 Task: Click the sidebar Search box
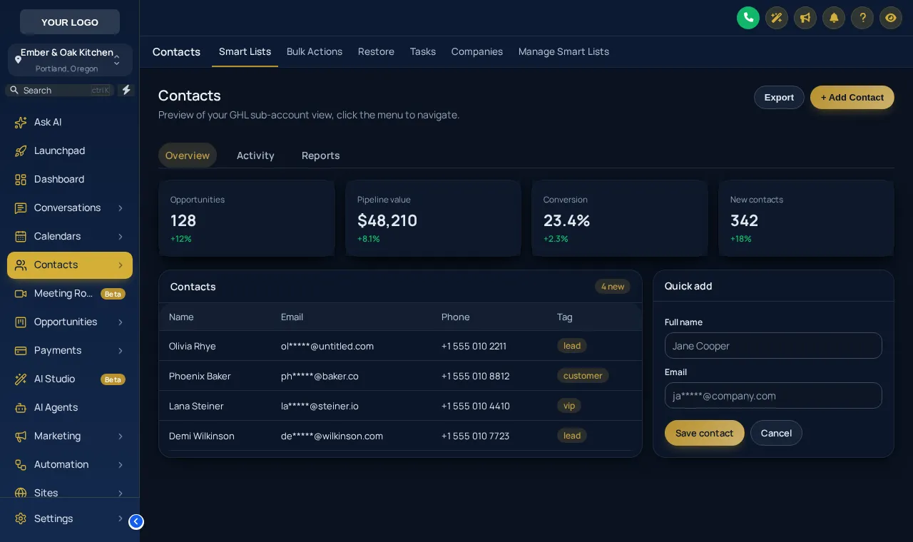(x=60, y=90)
